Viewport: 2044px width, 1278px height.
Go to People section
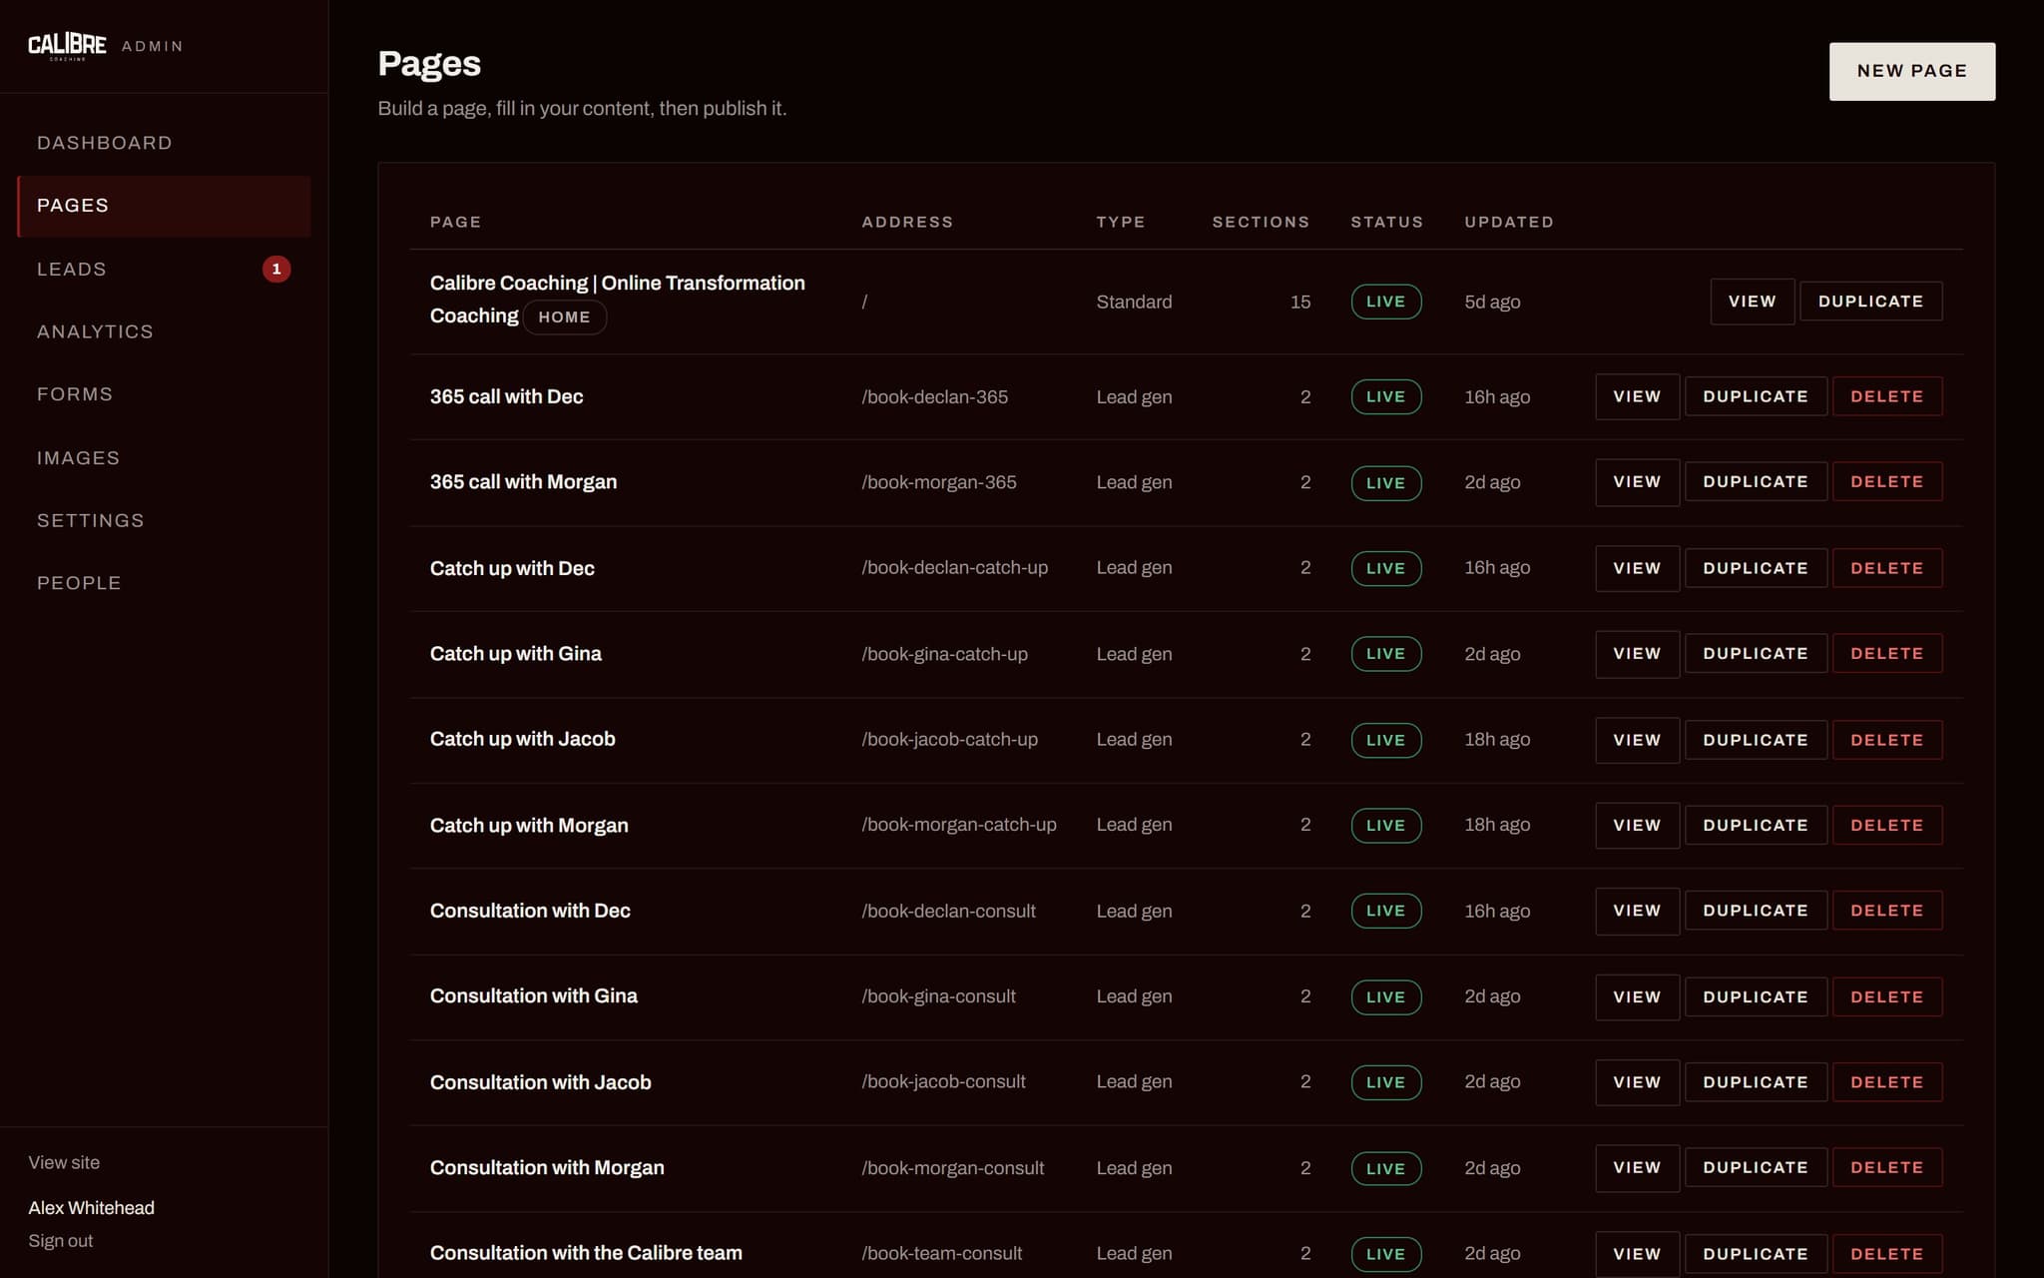[165, 583]
